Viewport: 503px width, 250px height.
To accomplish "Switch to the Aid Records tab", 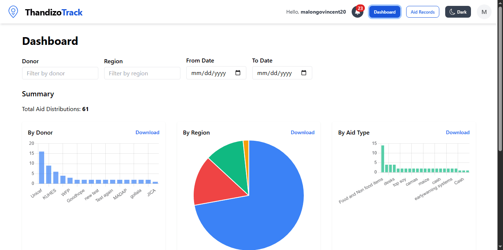I will (423, 11).
